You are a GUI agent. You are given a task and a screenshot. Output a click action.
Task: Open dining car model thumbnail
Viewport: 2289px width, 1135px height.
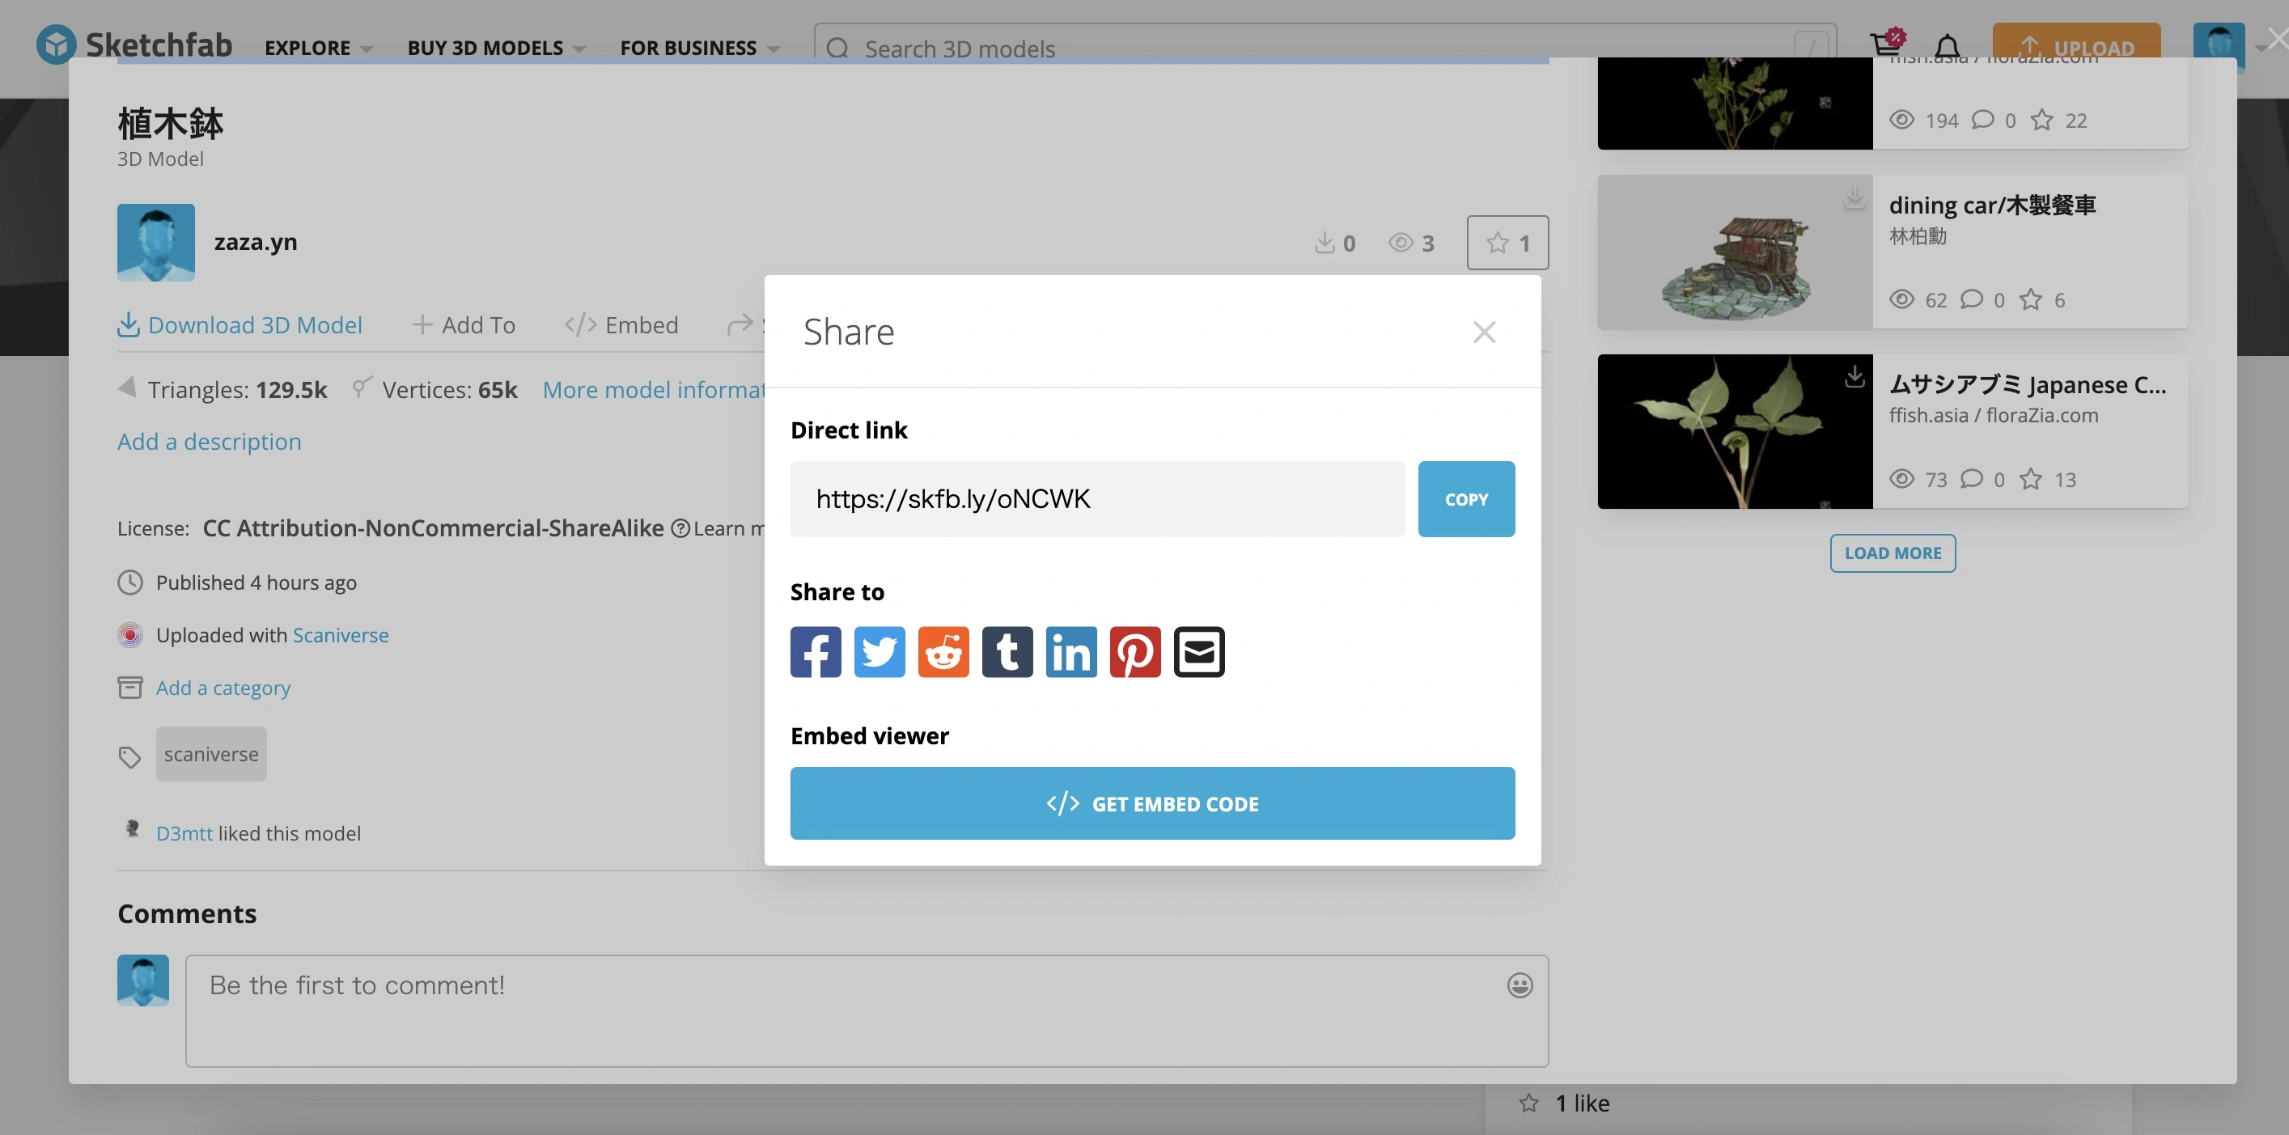[x=1735, y=252]
